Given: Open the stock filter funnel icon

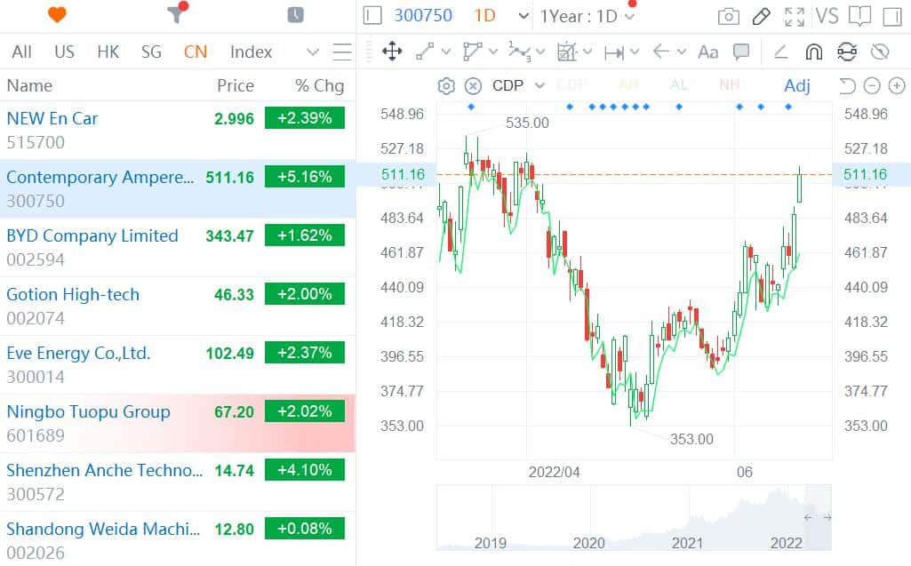Looking at the screenshot, I should [x=174, y=15].
